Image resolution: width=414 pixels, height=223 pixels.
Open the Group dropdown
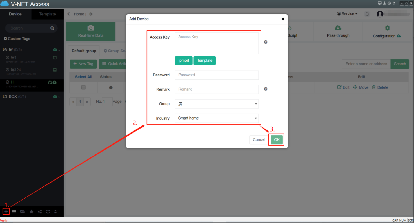217,104
